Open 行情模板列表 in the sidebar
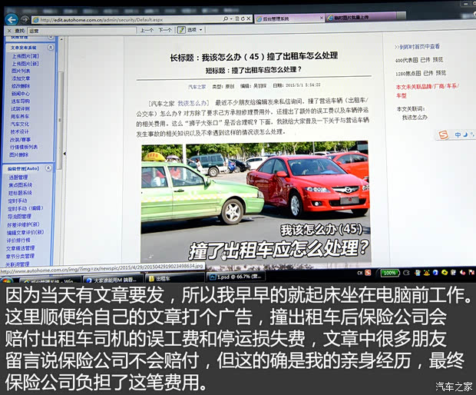This screenshot has height=395, width=476. [x=24, y=147]
